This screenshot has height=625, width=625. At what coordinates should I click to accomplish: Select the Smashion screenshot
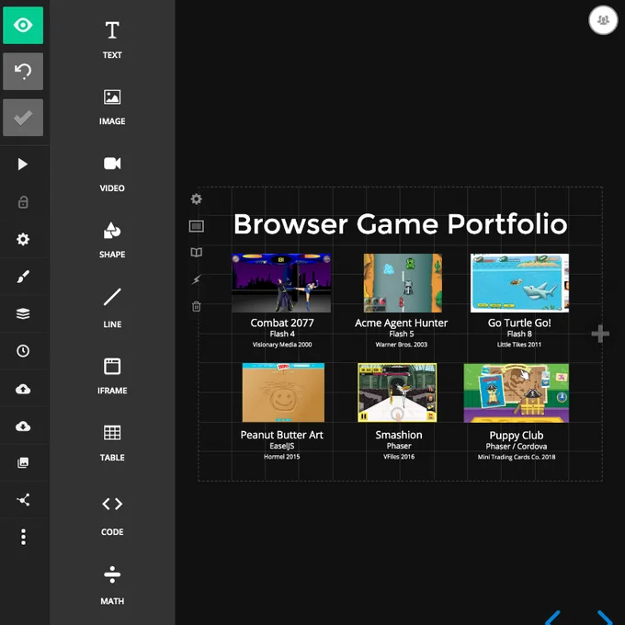point(397,392)
